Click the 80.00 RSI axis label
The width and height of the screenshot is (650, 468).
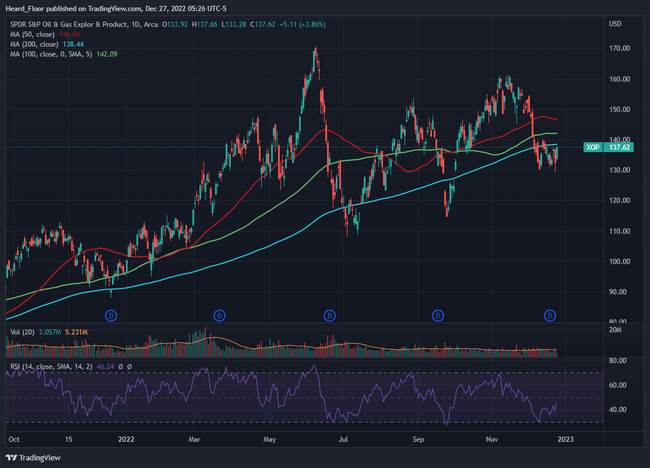pyautogui.click(x=618, y=361)
